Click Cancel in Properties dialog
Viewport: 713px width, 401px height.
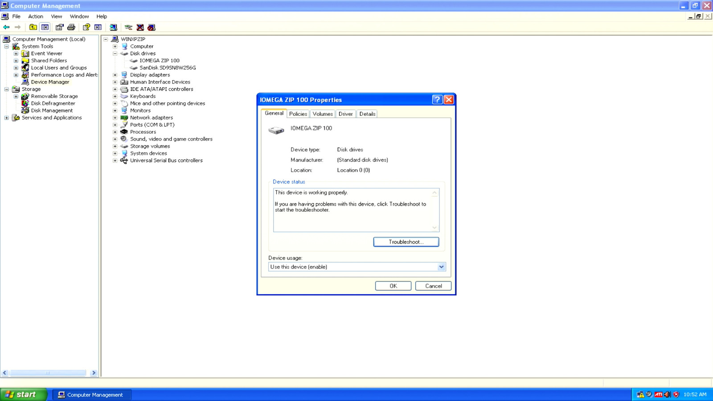[433, 286]
